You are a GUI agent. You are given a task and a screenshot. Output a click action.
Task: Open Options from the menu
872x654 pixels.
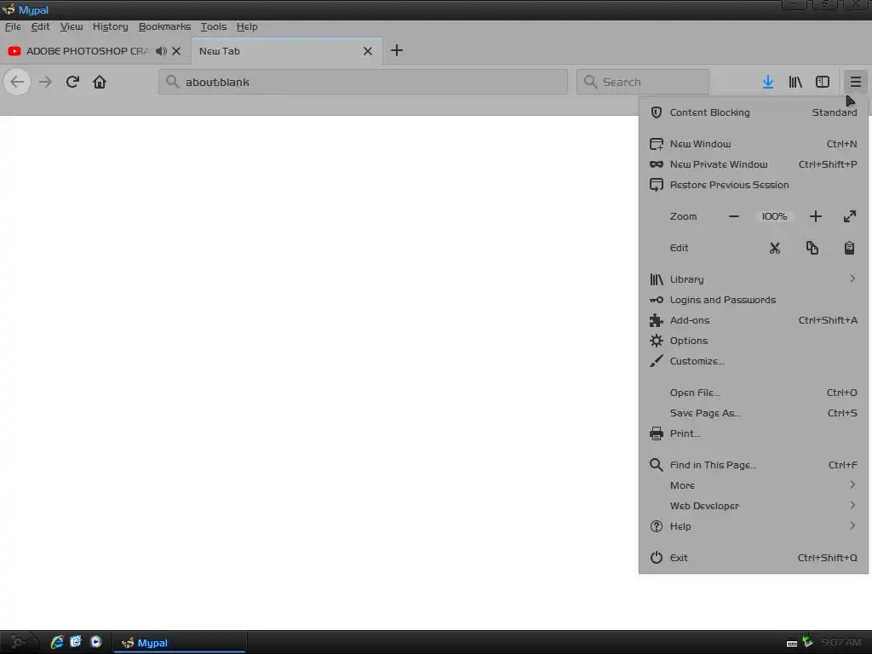click(754, 341)
